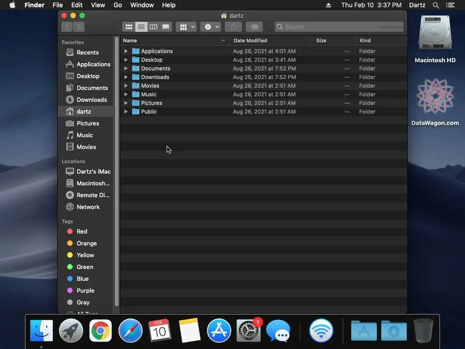The image size is (465, 349).
Task: Click the Edit Tags toolbar button
Action: click(x=254, y=27)
